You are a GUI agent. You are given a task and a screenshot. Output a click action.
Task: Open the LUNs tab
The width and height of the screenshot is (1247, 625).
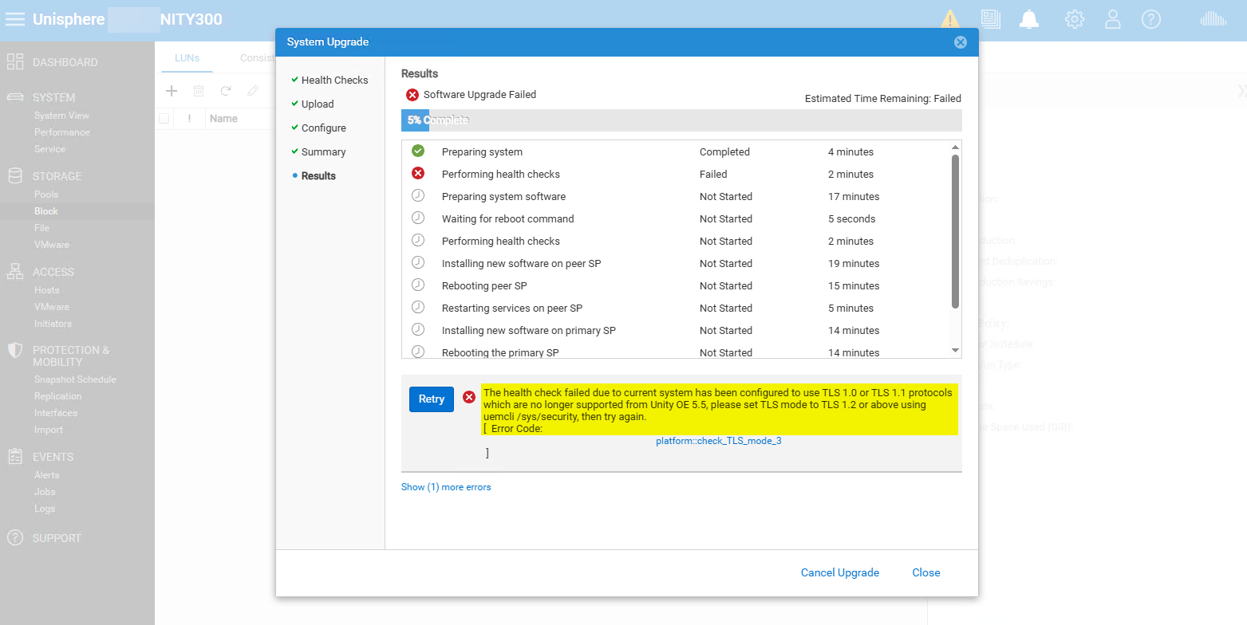click(187, 58)
